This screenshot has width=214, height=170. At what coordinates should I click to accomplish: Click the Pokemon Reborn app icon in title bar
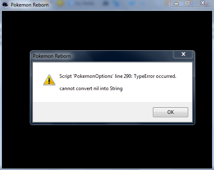coord(5,5)
